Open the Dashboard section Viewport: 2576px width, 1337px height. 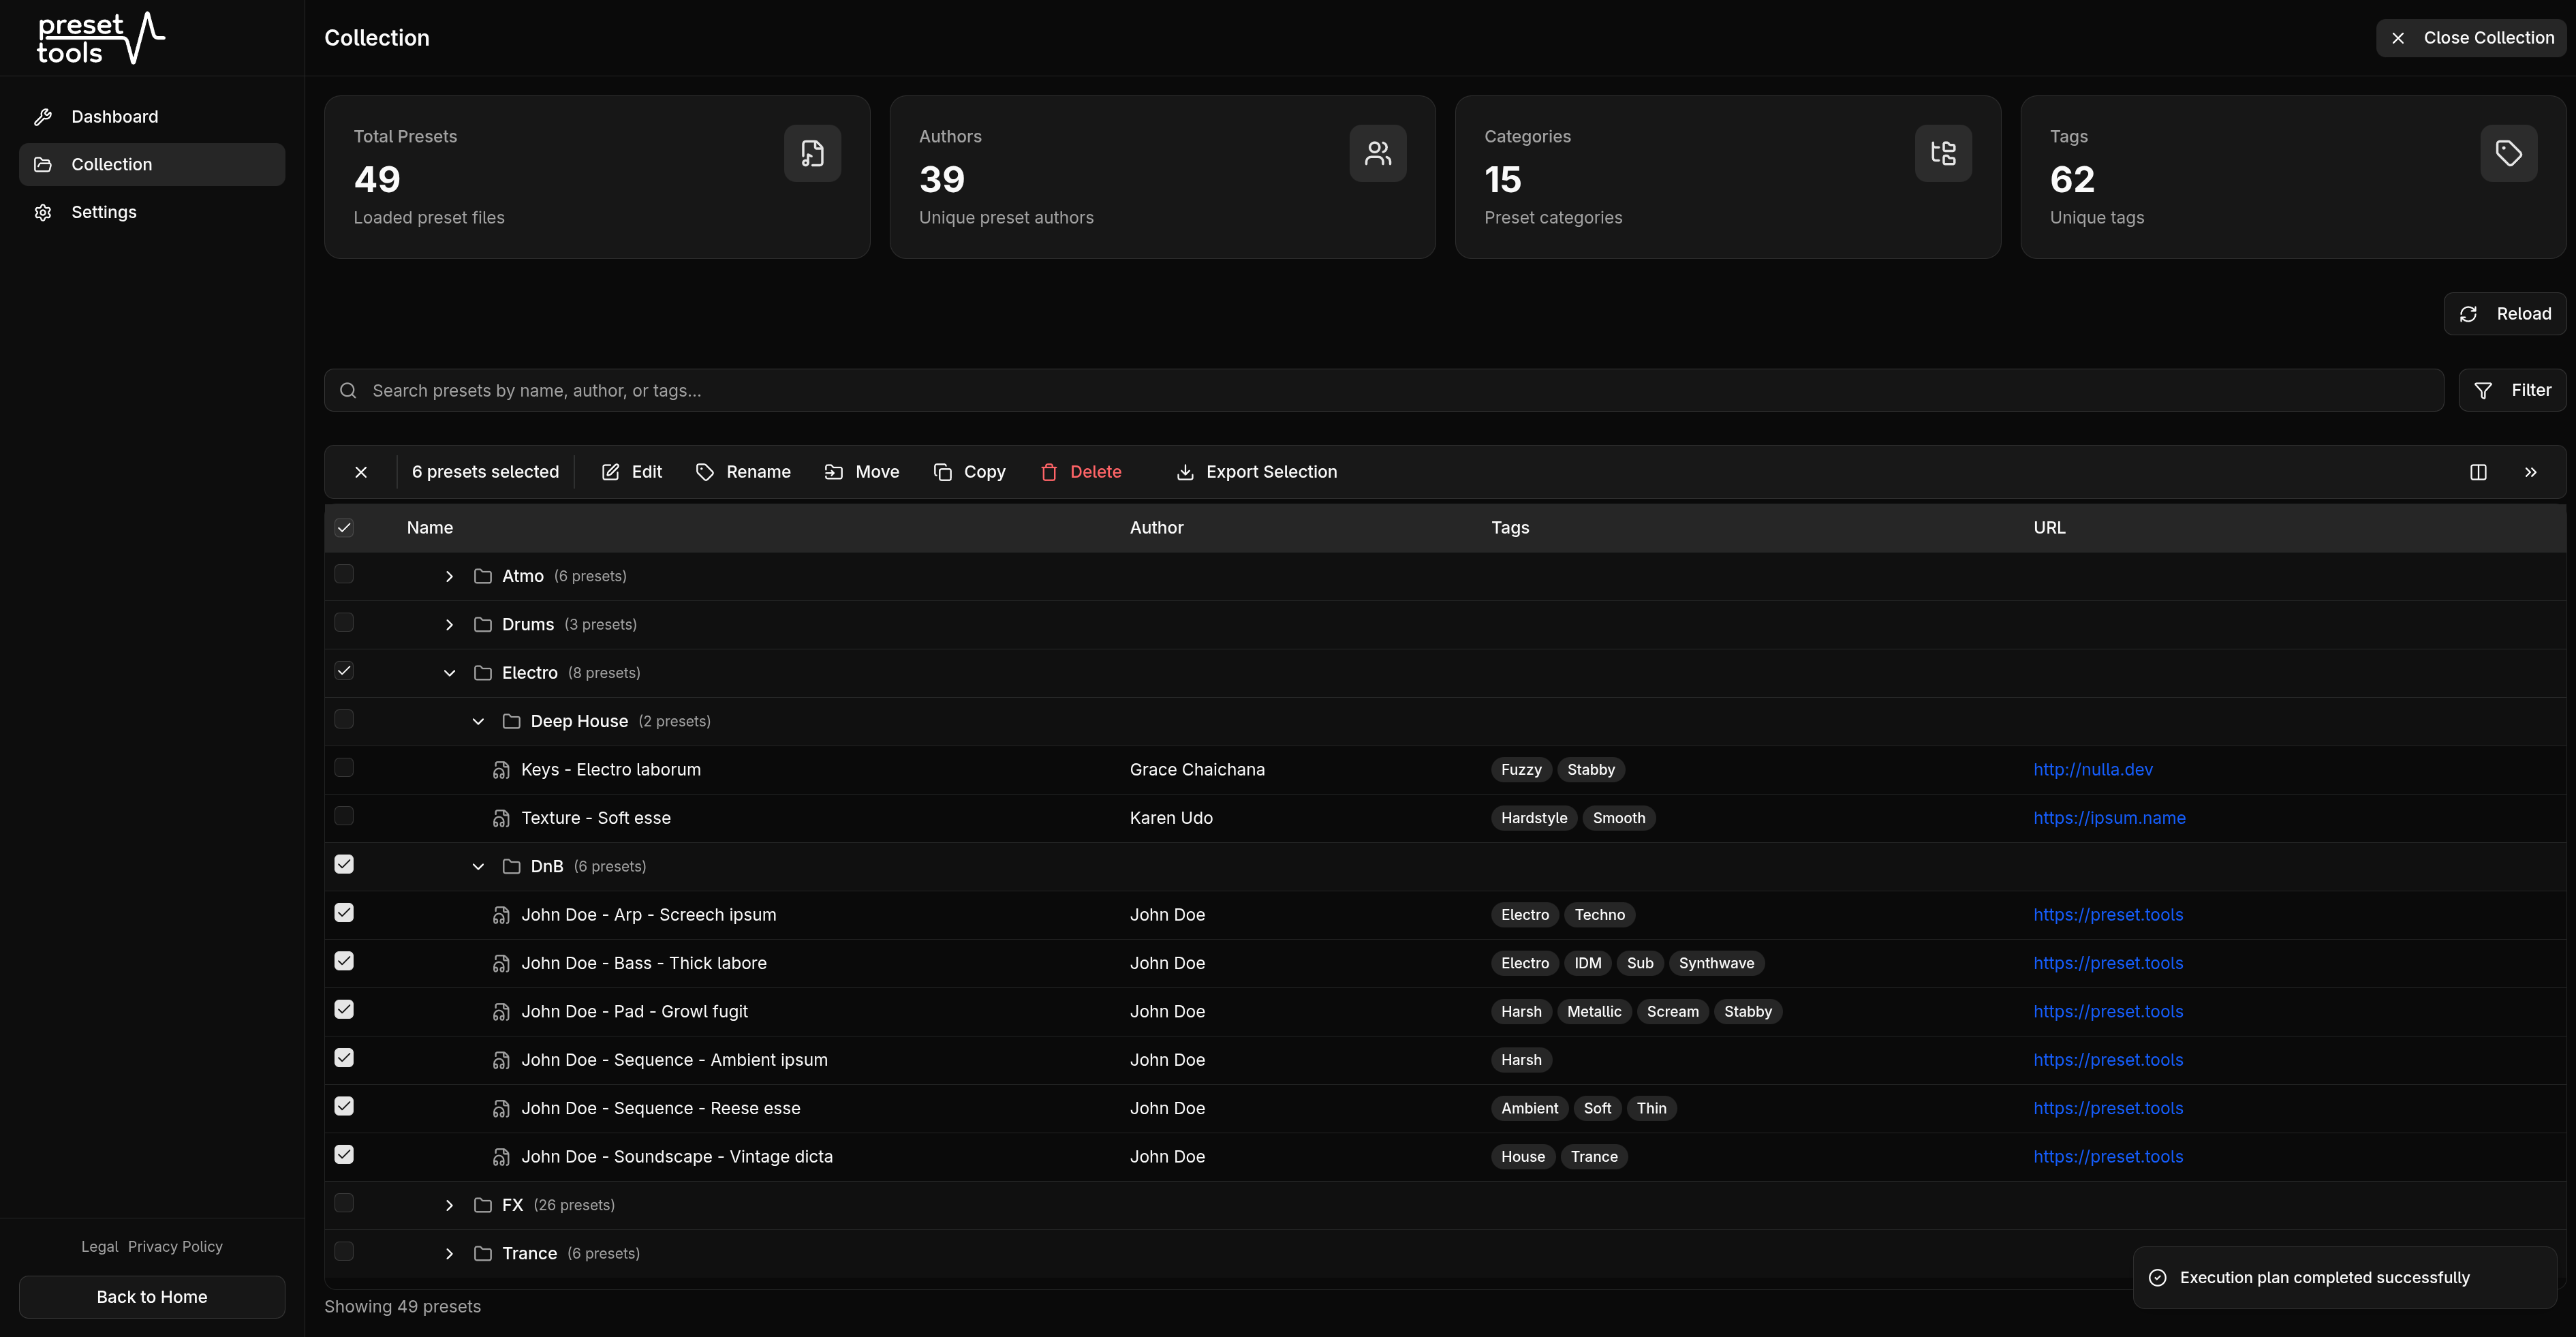click(114, 117)
